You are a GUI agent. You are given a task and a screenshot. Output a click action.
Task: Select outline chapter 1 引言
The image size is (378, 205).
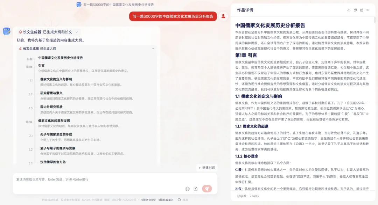pyautogui.click(x=41, y=65)
